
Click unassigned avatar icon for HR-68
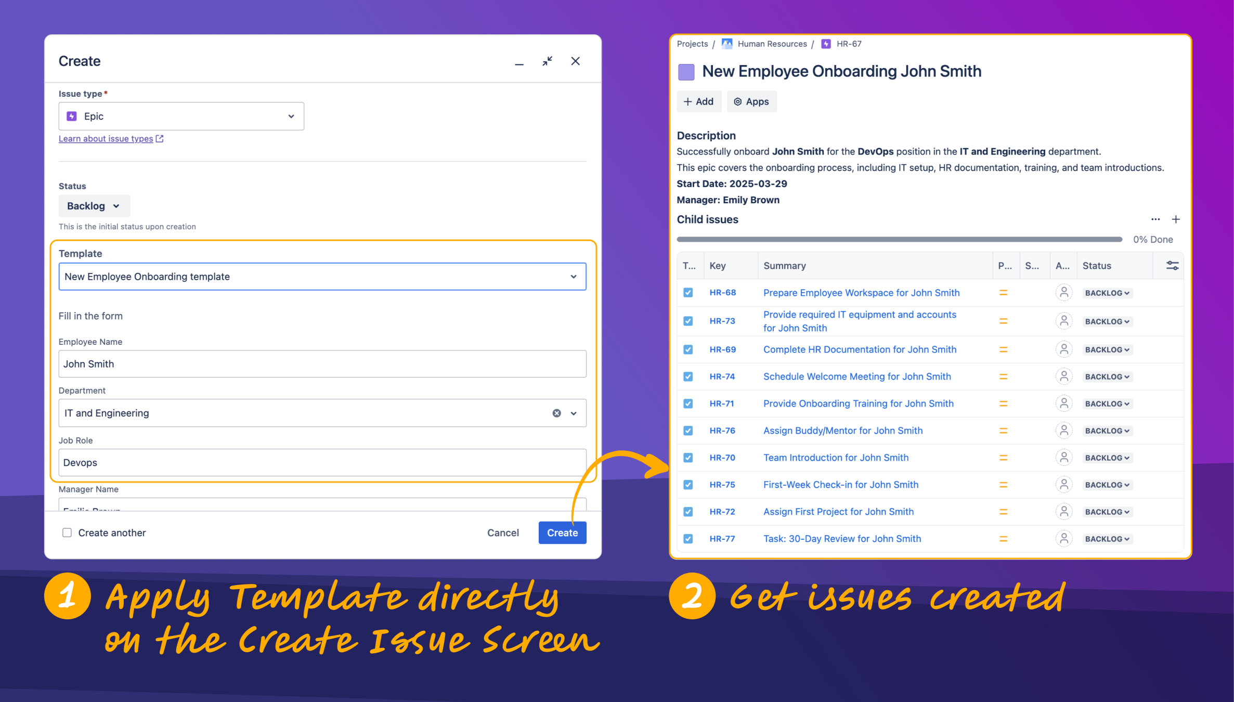1064,293
